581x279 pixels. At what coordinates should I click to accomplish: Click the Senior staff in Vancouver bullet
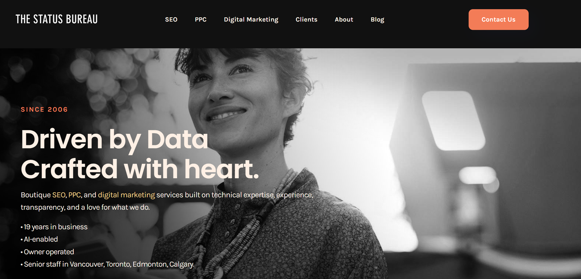pos(107,264)
